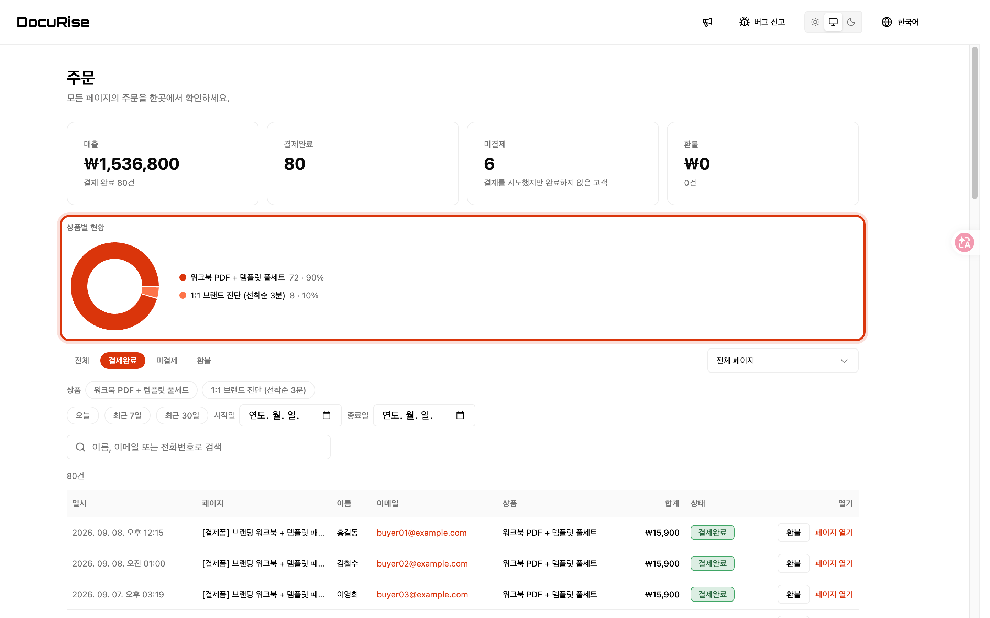Open page link for 이영희 order

(834, 594)
